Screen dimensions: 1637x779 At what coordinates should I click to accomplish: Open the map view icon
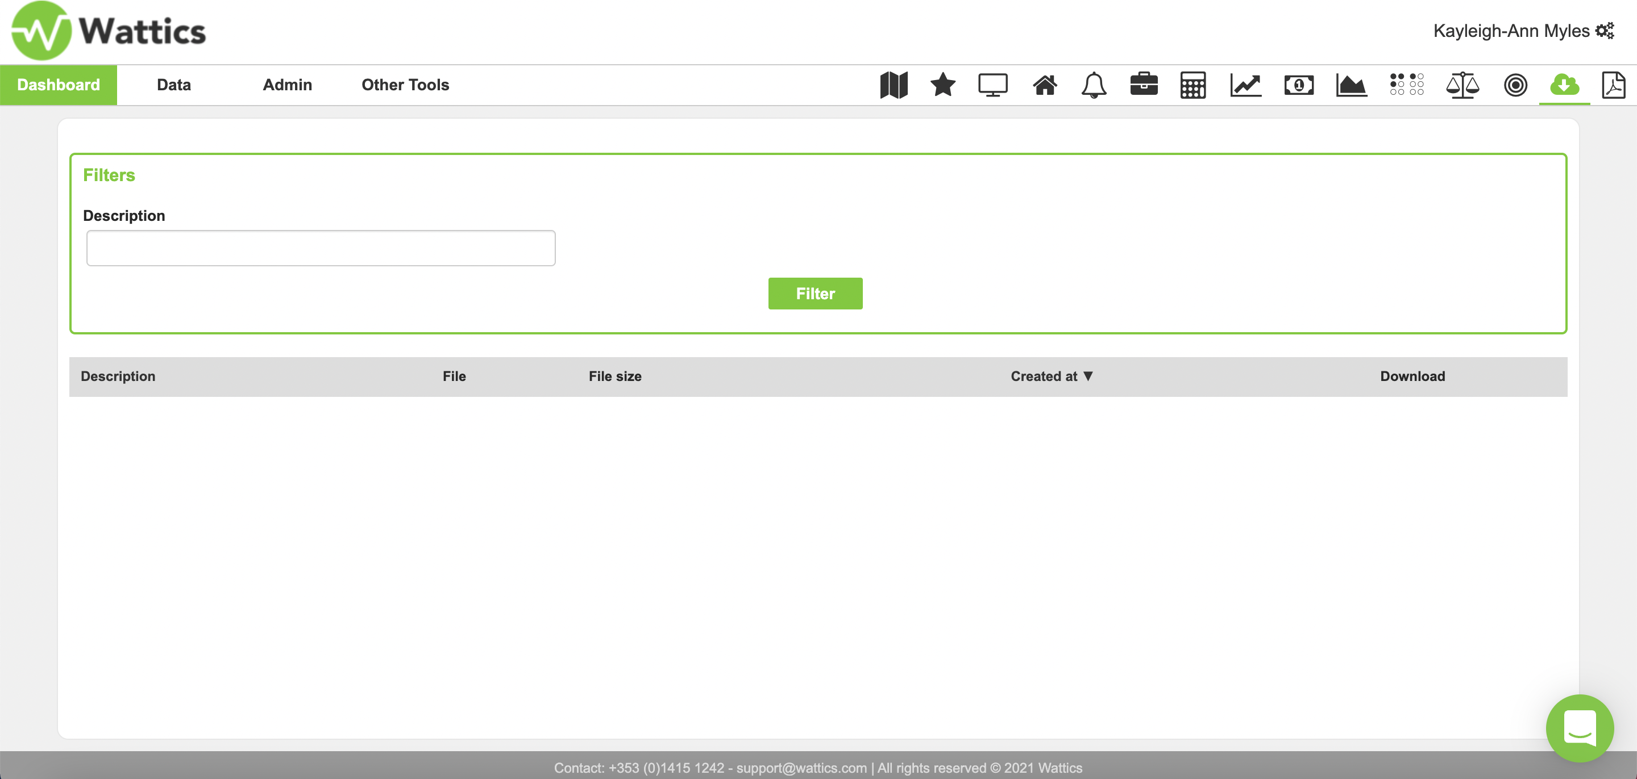[894, 85]
